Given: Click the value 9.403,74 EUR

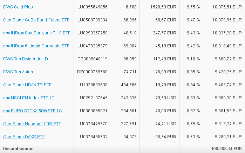Looking at the screenshot, I should tap(228, 85).
